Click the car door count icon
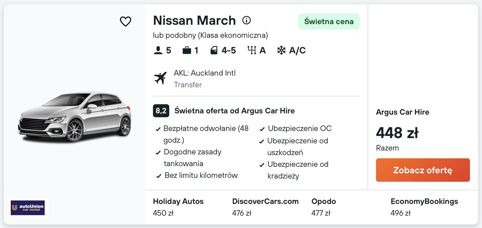This screenshot has height=228, width=482. pos(214,50)
